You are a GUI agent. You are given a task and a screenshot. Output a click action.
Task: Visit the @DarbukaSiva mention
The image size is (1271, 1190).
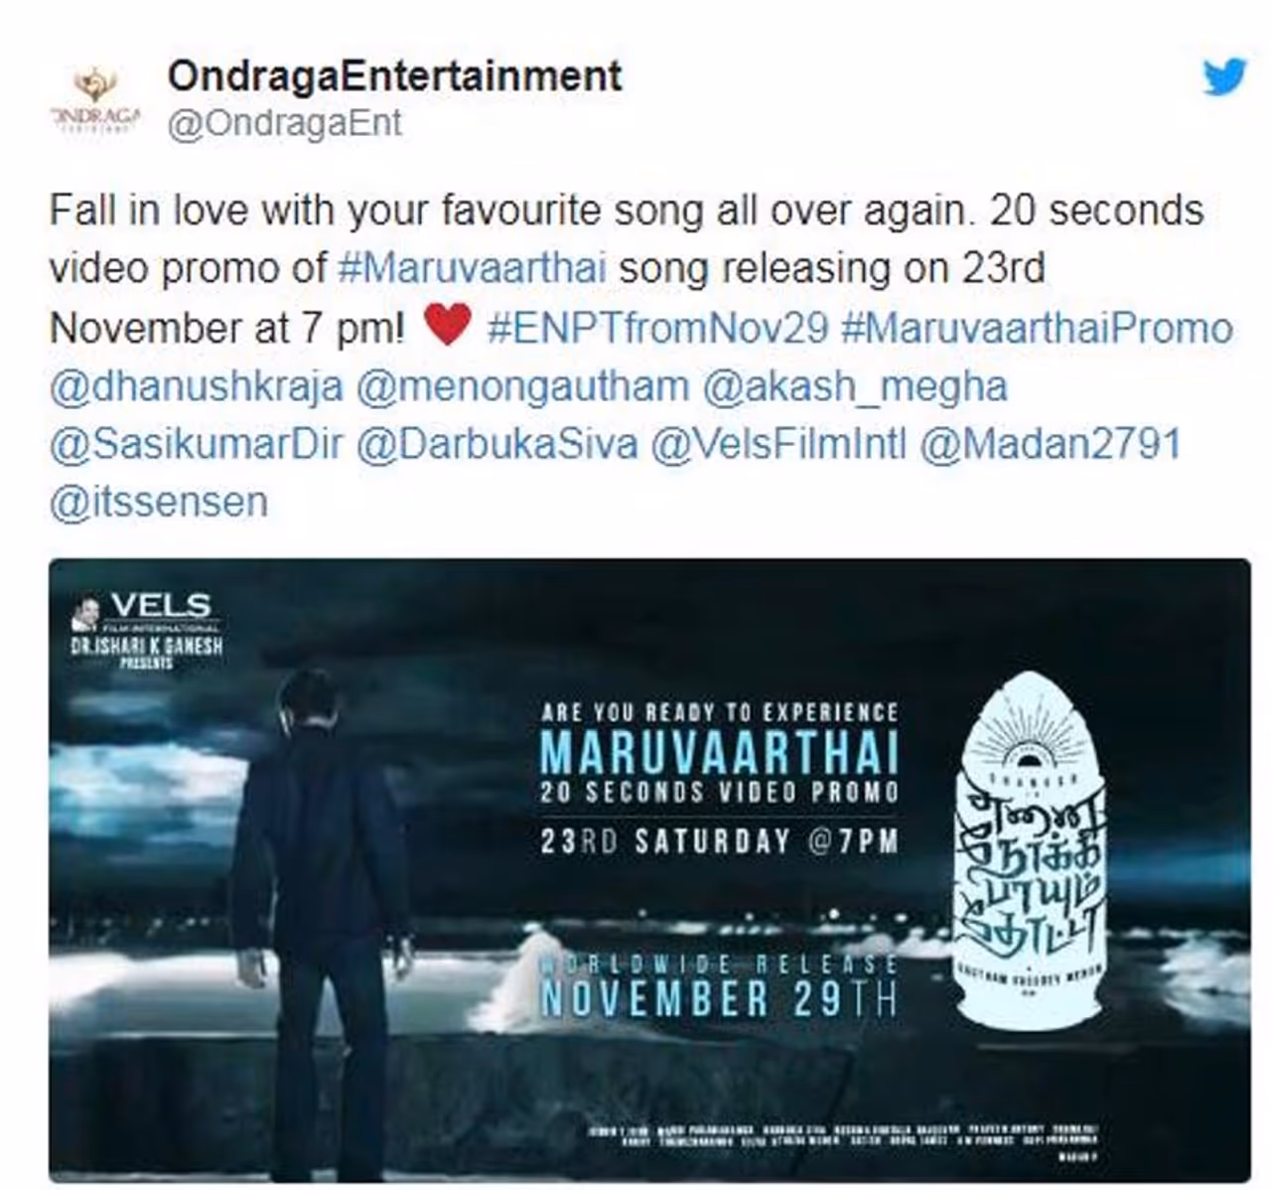(496, 443)
